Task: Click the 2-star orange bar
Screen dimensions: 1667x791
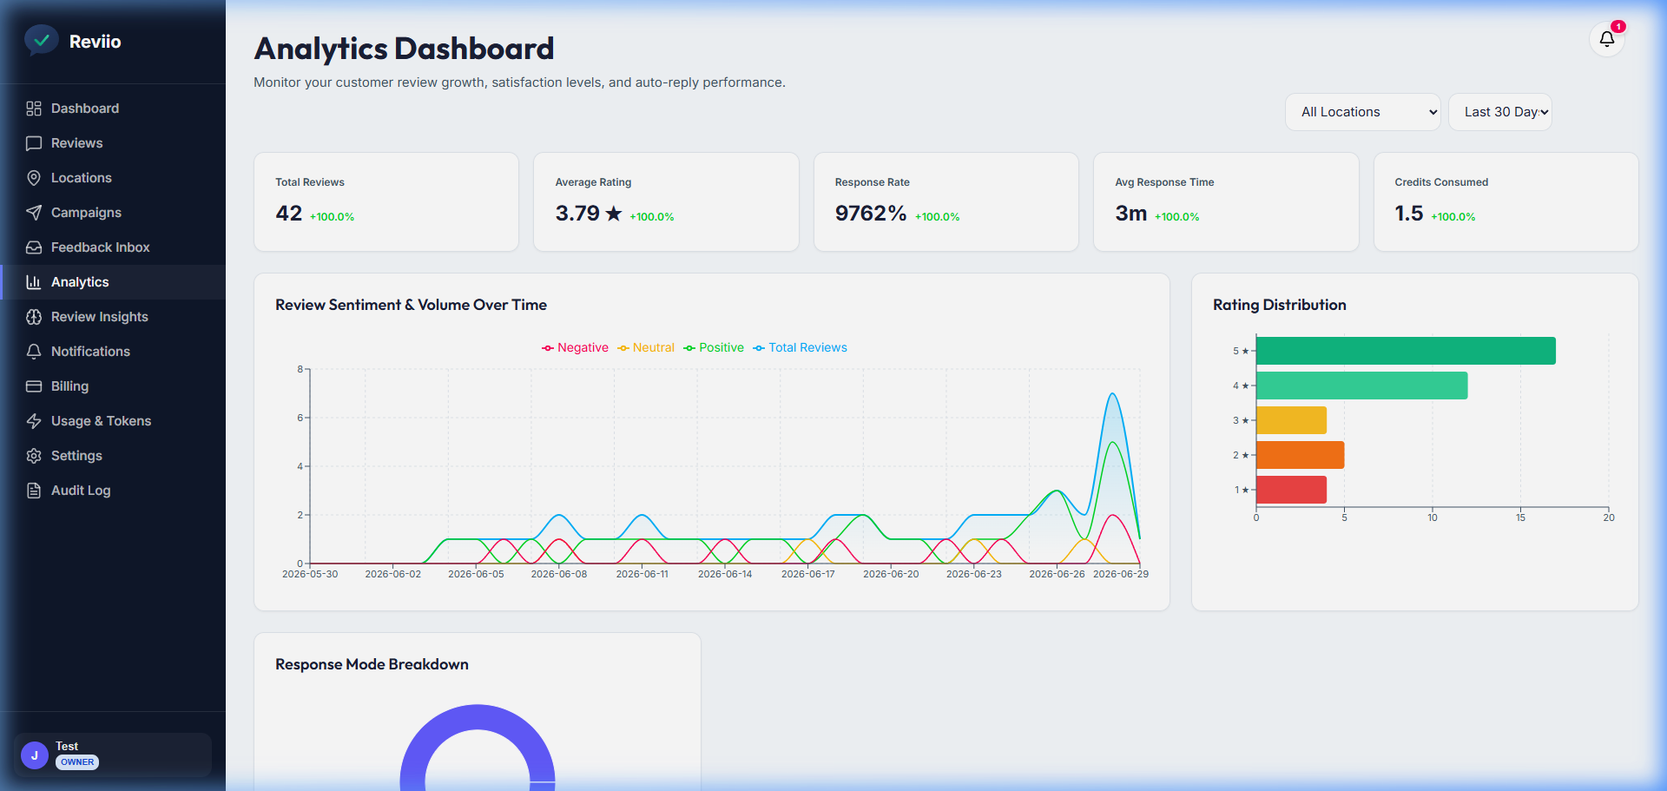Action: tap(1300, 455)
